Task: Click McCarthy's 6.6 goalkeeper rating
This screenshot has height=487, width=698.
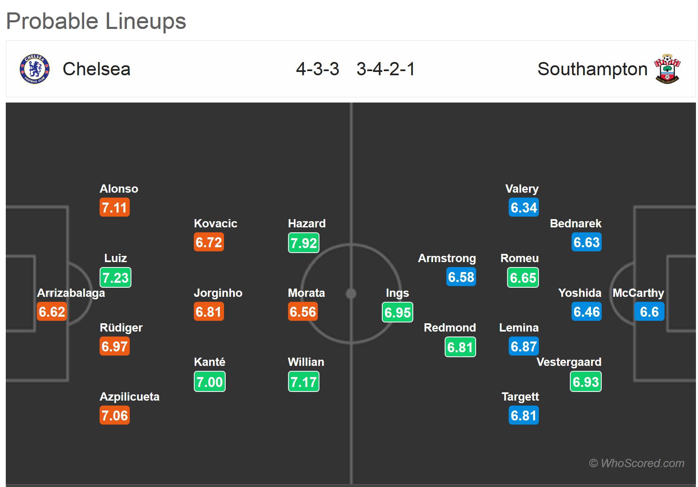Action: [x=649, y=312]
